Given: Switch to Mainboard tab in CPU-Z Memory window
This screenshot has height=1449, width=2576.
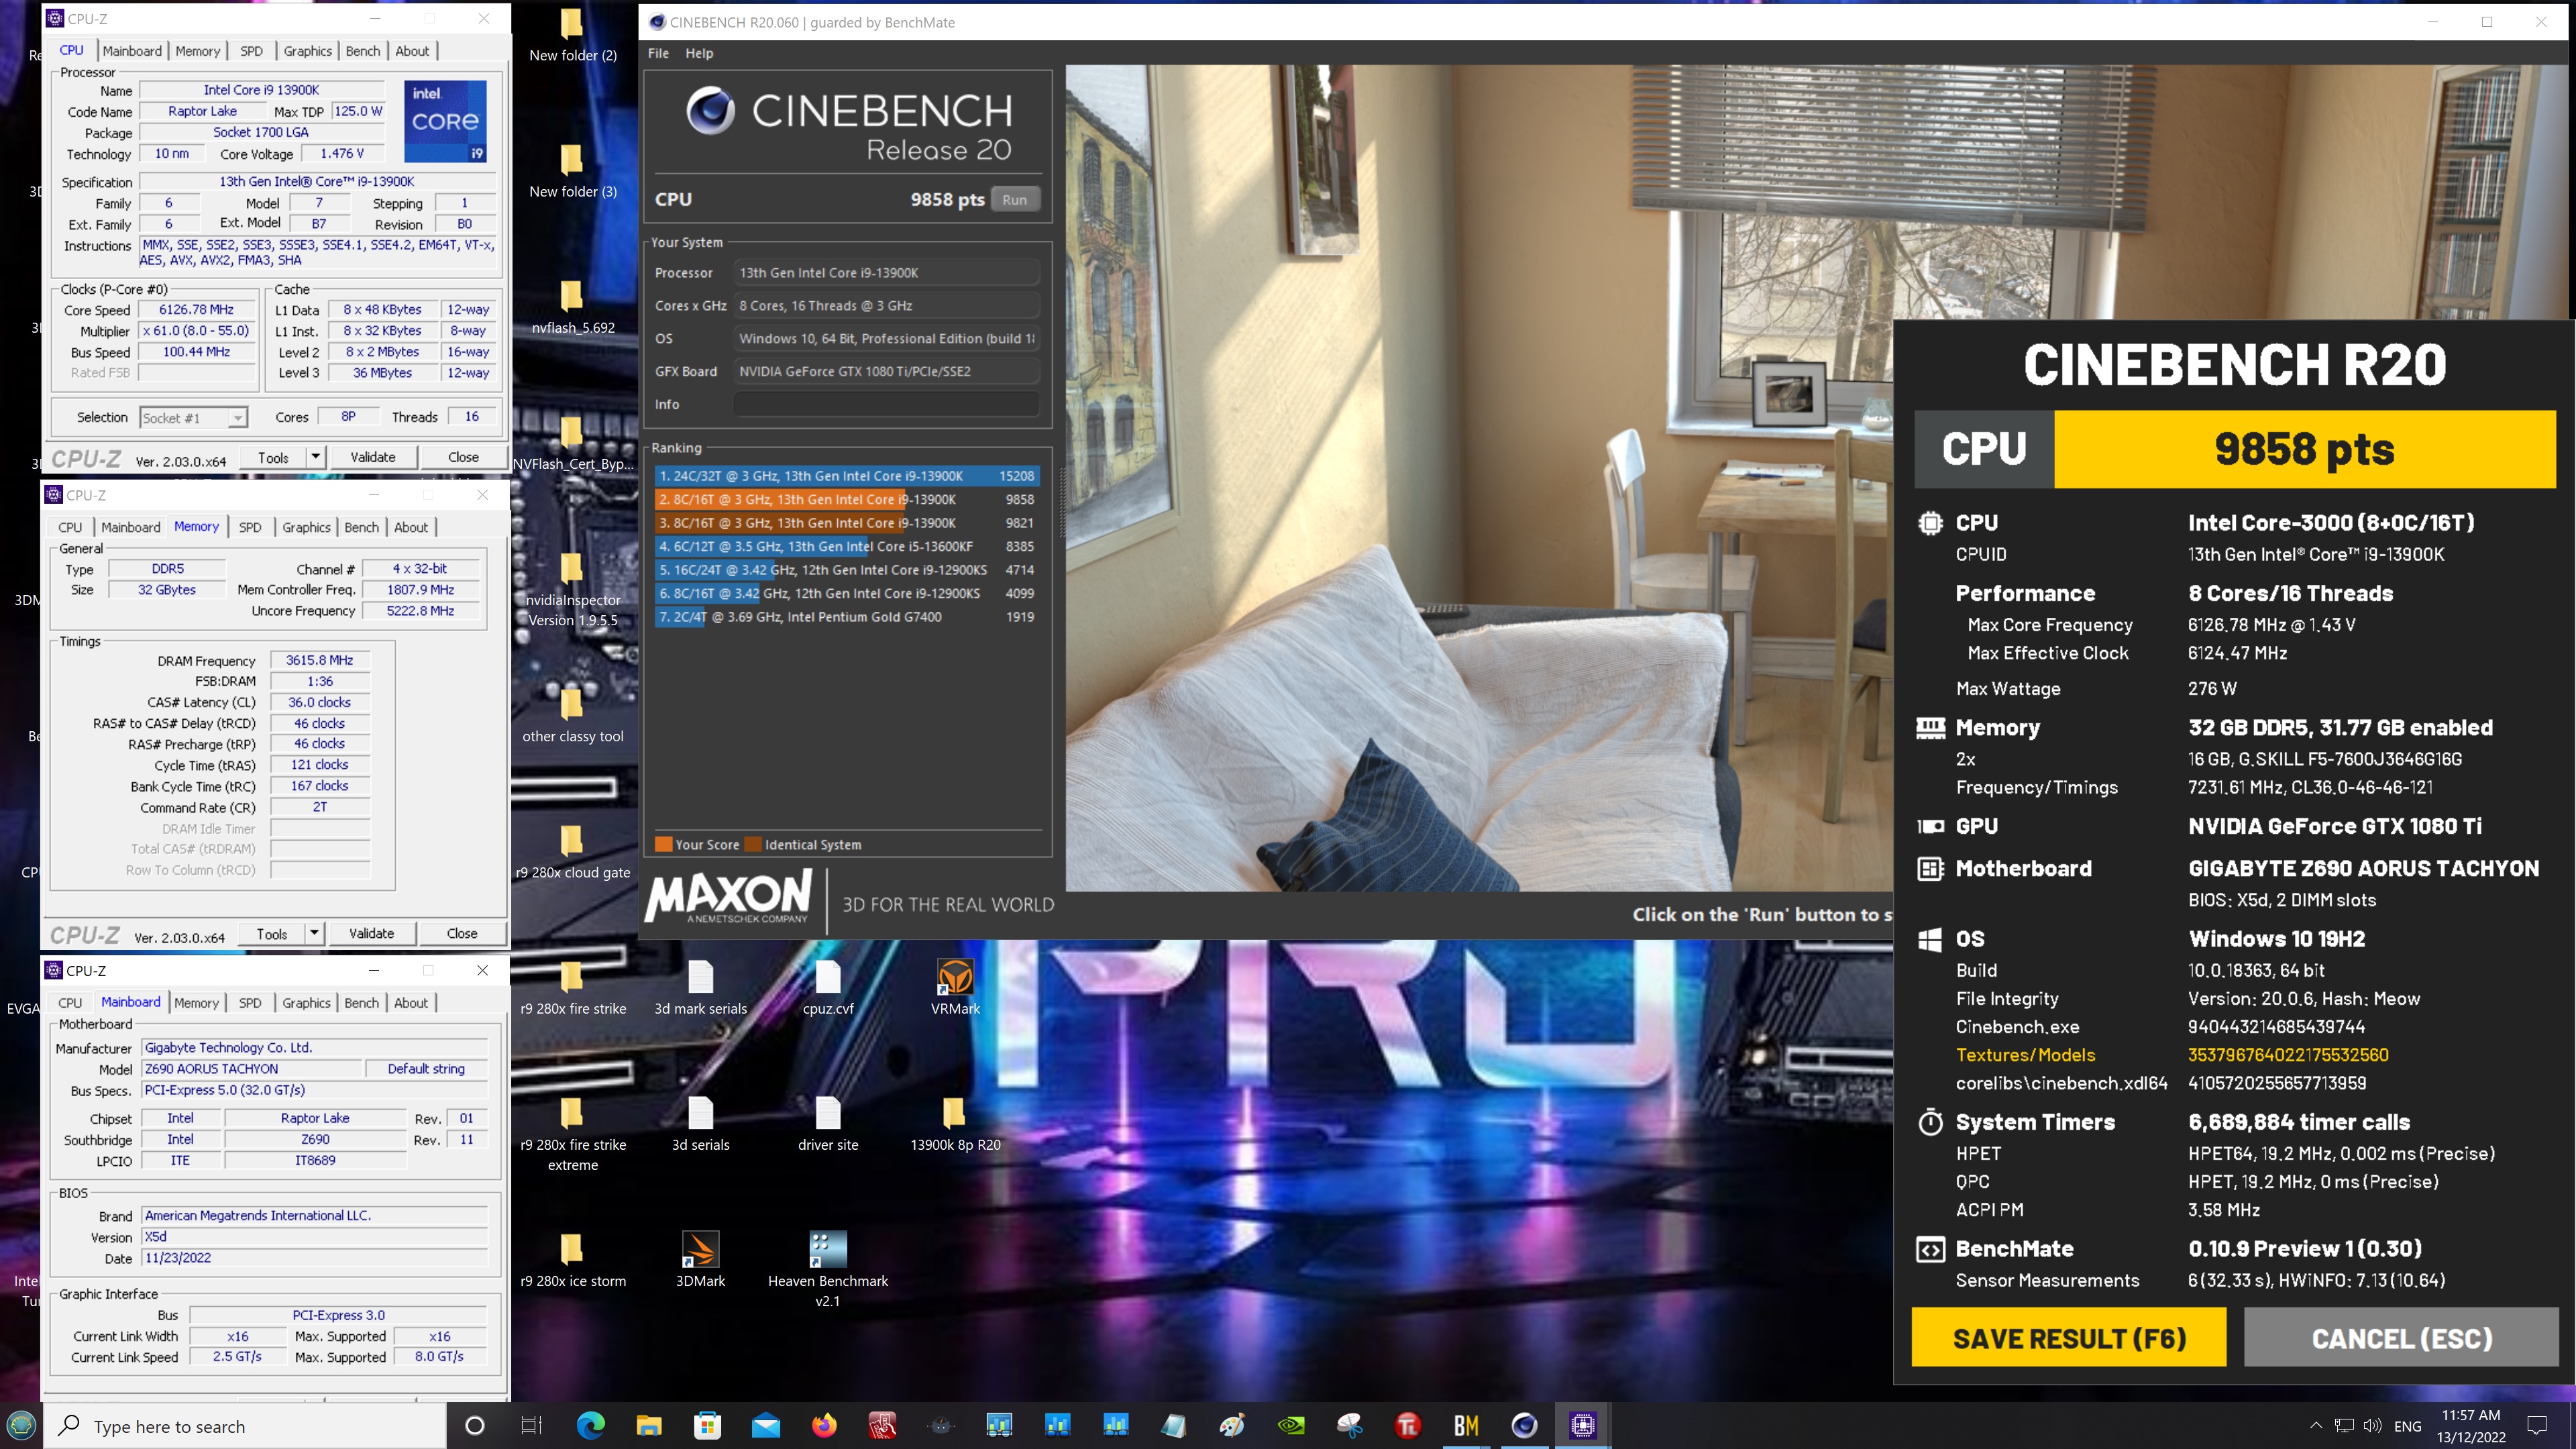Looking at the screenshot, I should coord(131,527).
